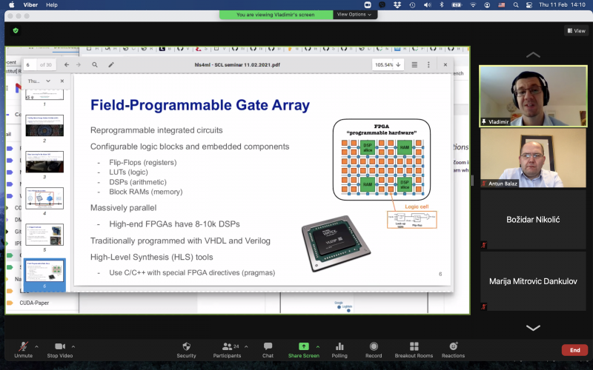
Task: Select Marija Mitrovic Dankulov's participant tile
Action: coord(533,281)
